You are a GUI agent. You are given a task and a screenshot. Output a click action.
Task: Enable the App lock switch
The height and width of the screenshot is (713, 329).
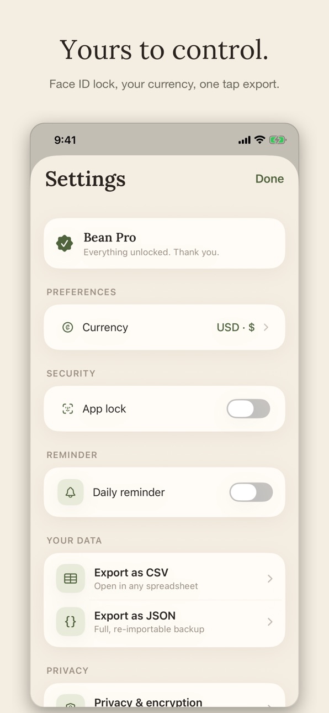pos(248,409)
